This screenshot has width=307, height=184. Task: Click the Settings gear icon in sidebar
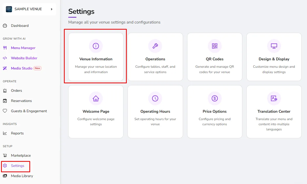tap(5, 166)
